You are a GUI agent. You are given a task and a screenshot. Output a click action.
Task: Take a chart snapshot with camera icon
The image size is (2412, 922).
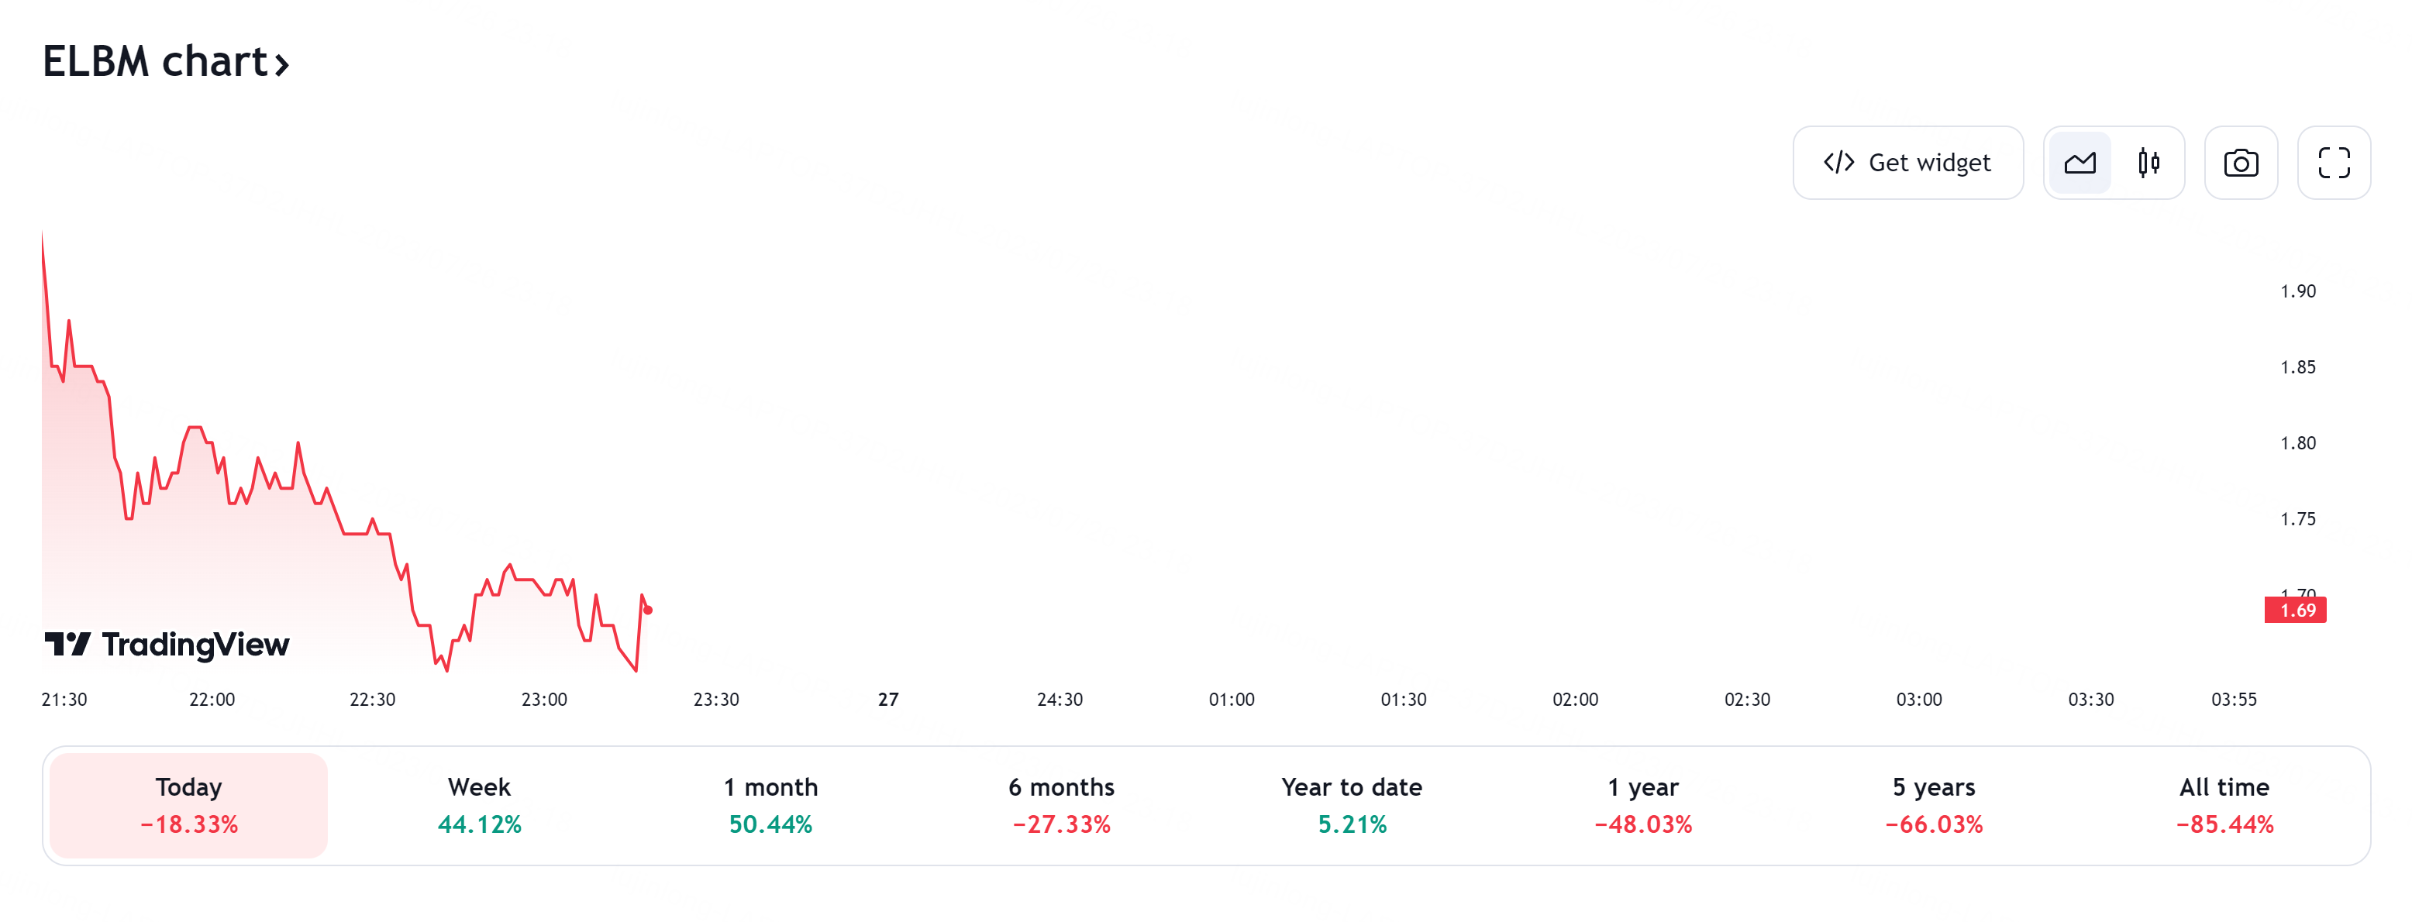[2241, 163]
